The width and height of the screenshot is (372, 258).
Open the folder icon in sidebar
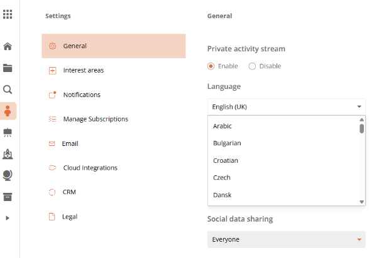pos(8,68)
